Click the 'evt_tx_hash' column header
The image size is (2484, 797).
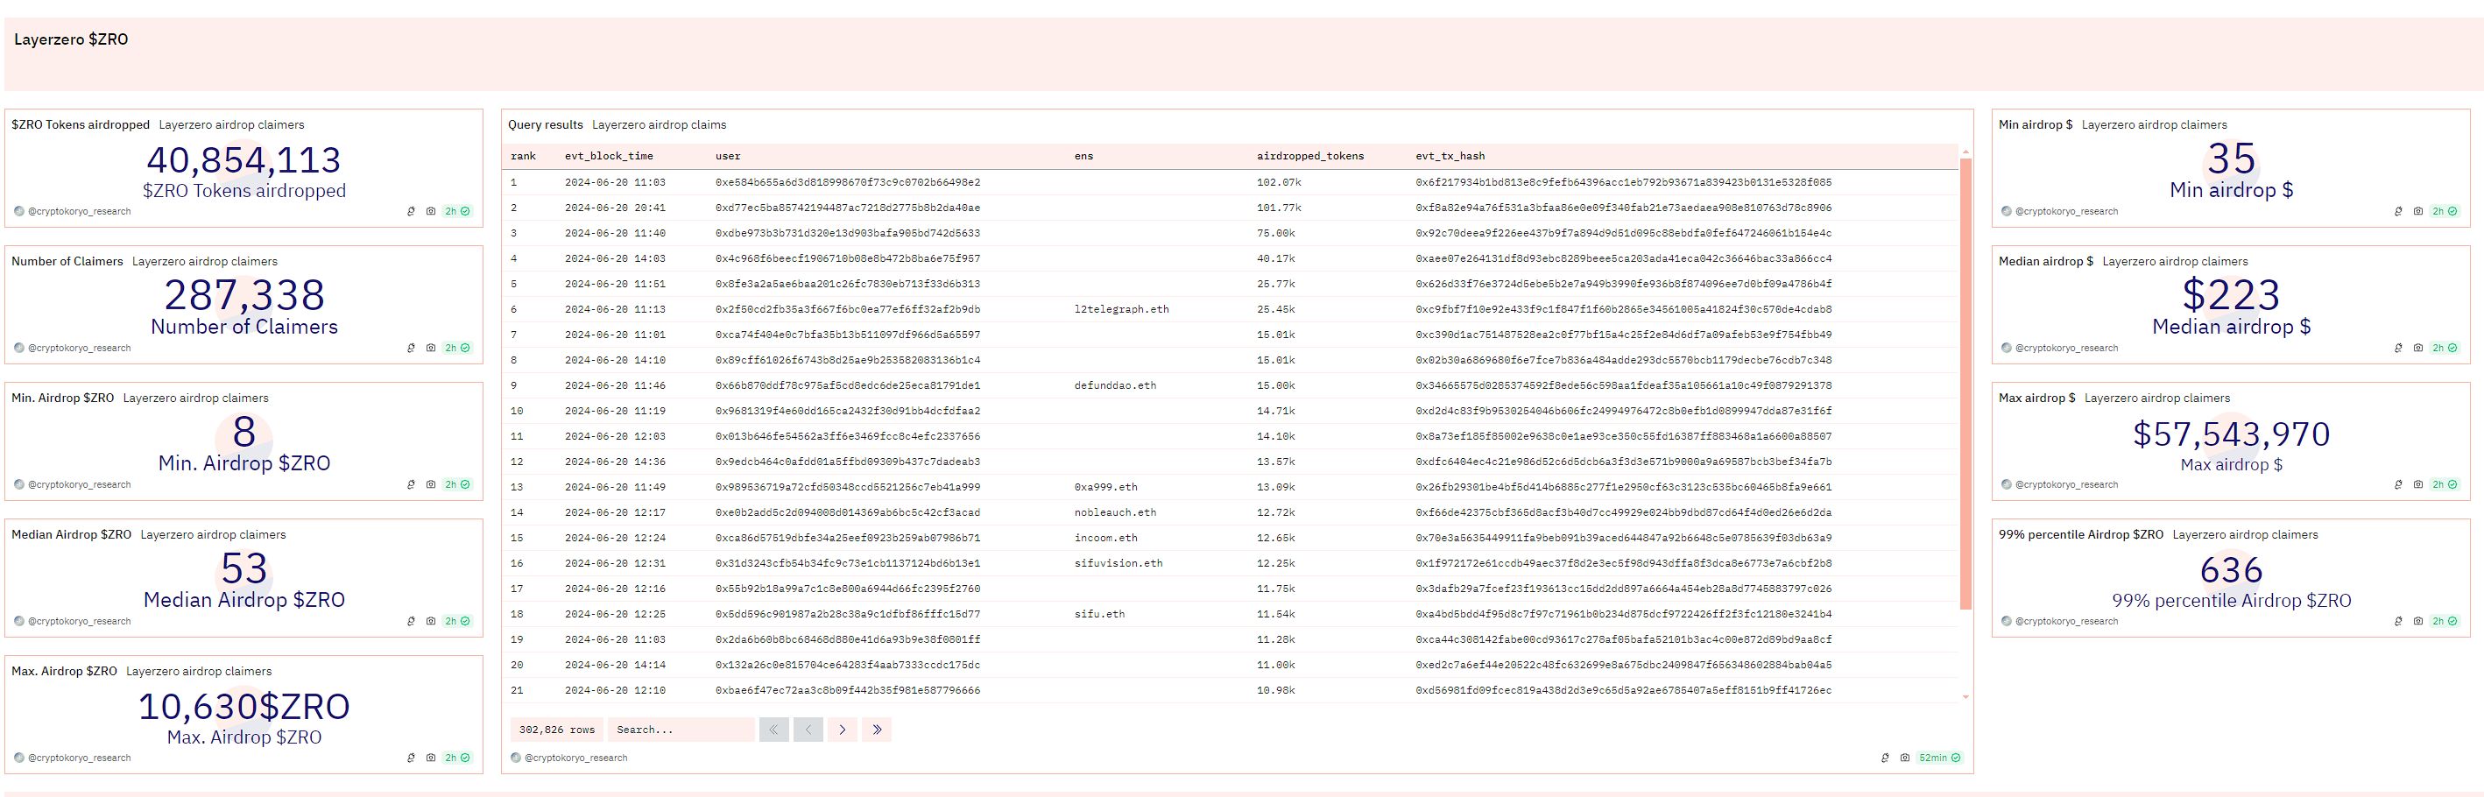1450,156
